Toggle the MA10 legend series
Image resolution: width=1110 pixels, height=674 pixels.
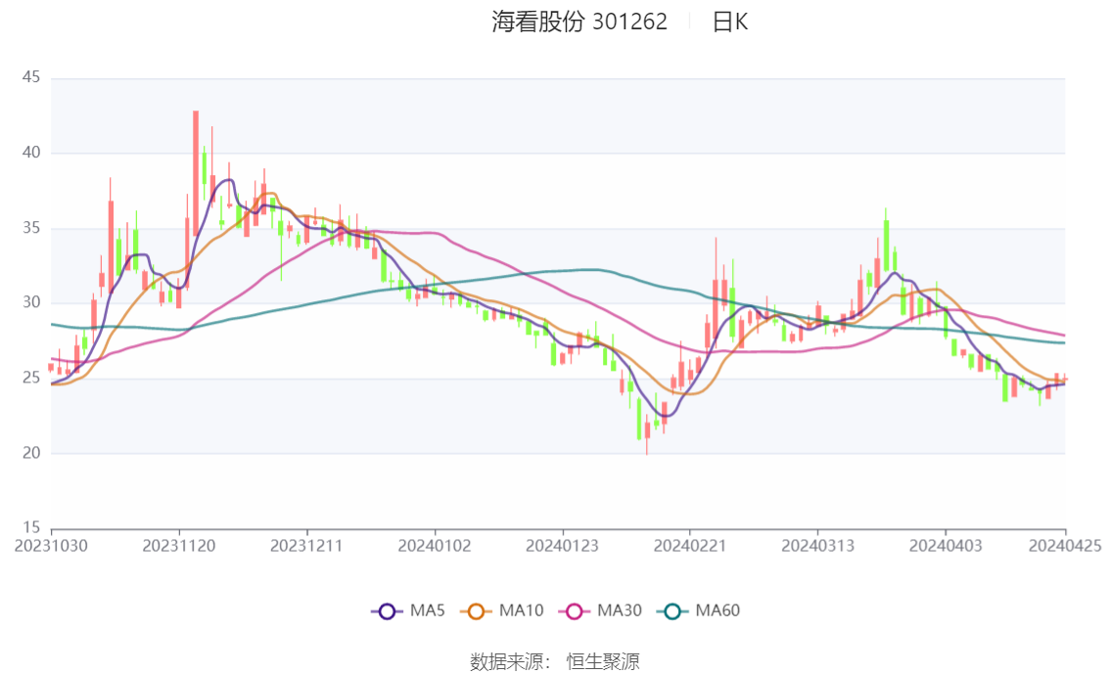pos(502,611)
